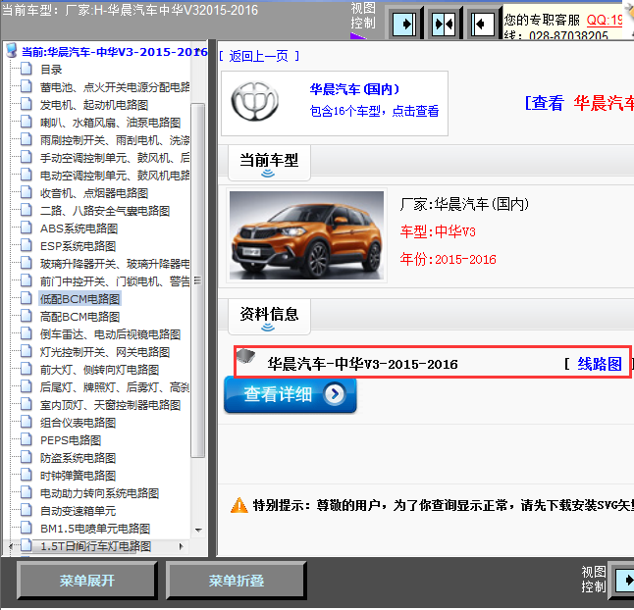Open 蓄电池、点火开关电源分配电路 tree item
Screen dimensions: 634x610
tap(115, 87)
